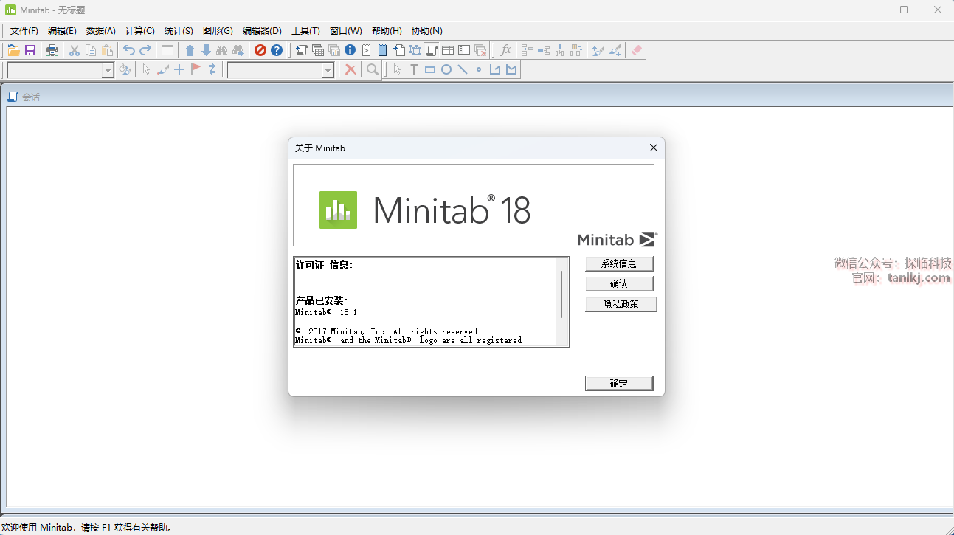Click the purple Save Project icon

[30, 50]
